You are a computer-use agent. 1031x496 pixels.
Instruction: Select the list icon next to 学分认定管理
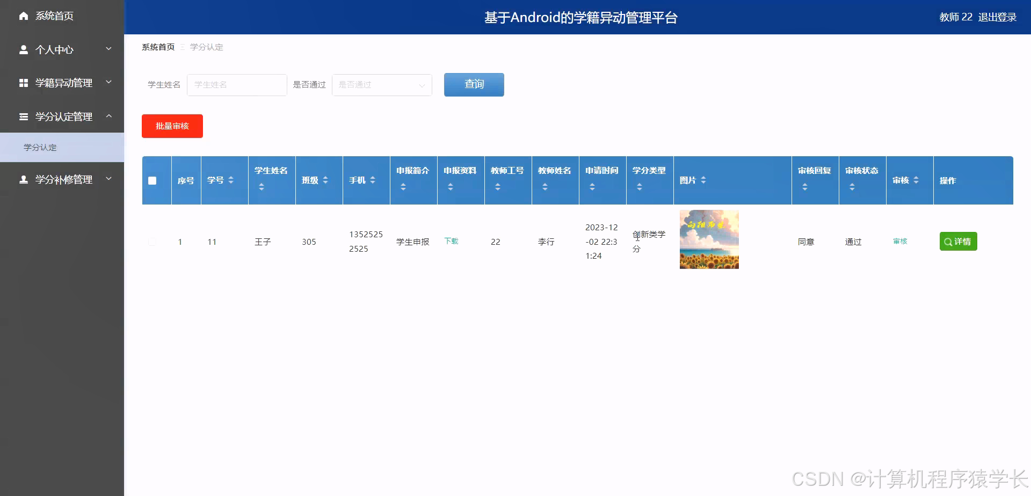pos(23,116)
